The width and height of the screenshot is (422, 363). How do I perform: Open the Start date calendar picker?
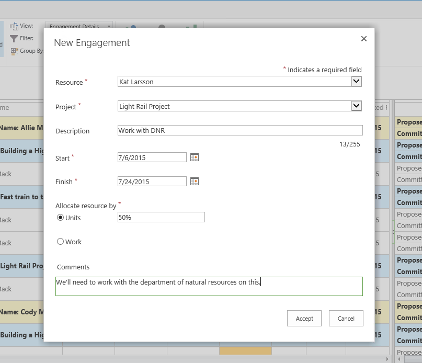(195, 157)
